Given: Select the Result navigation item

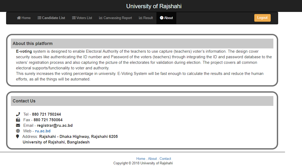Looking at the screenshot, I should point(146,18).
